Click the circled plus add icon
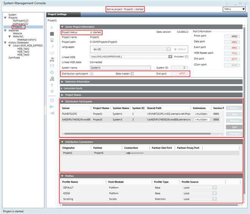This screenshot has width=250, height=214. point(52,101)
